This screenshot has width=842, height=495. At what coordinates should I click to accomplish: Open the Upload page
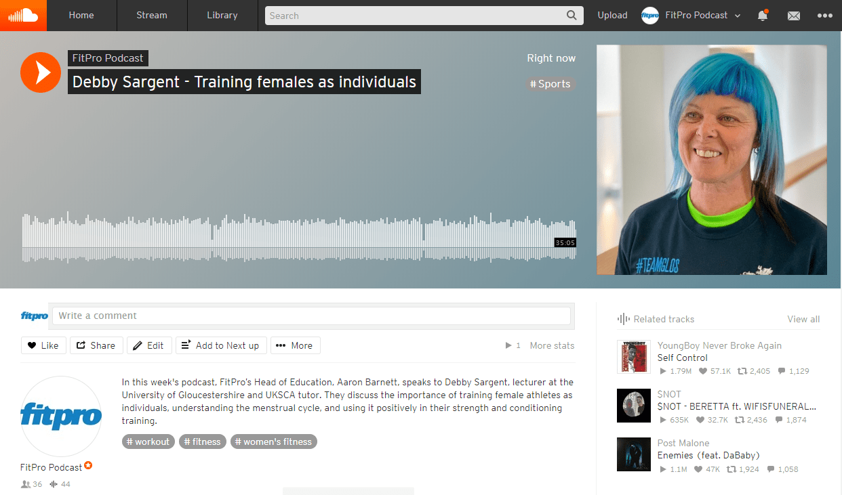click(612, 16)
